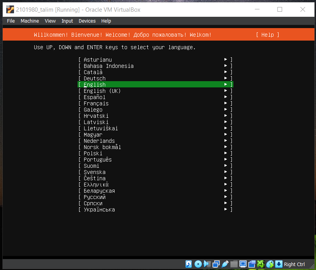
Task: Select Беларуская language
Action: click(x=155, y=191)
